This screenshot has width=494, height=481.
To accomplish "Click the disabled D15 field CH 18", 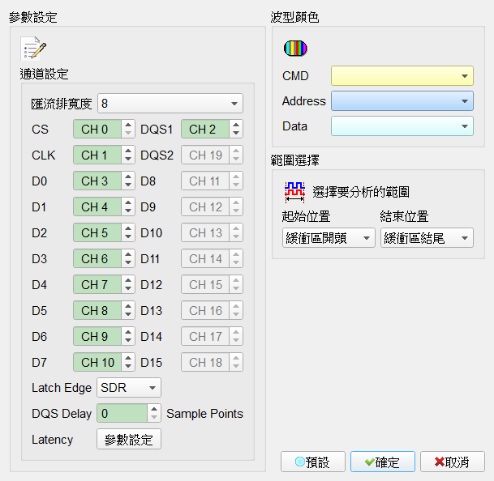I will (x=205, y=362).
